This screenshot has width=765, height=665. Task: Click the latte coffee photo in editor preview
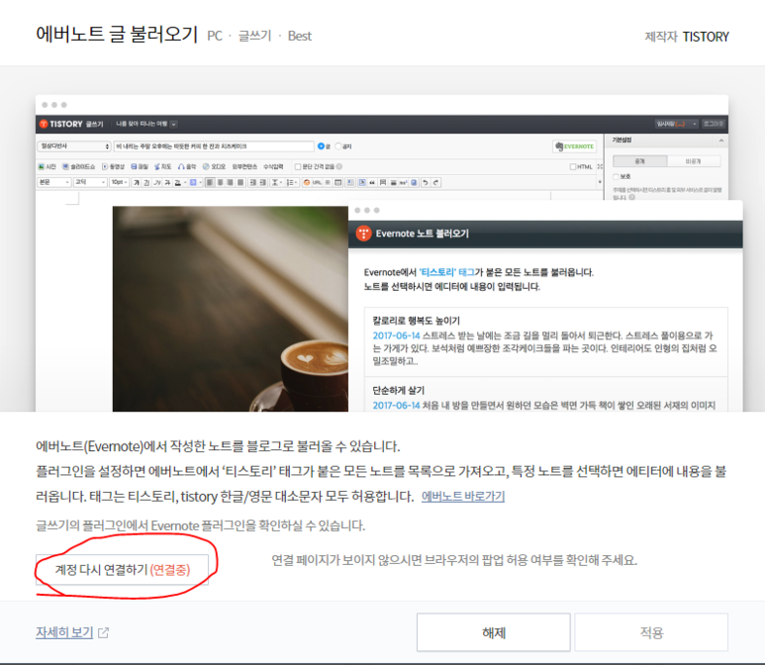click(231, 309)
